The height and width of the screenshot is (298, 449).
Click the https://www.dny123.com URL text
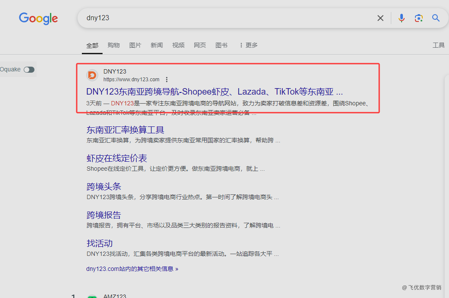click(131, 80)
